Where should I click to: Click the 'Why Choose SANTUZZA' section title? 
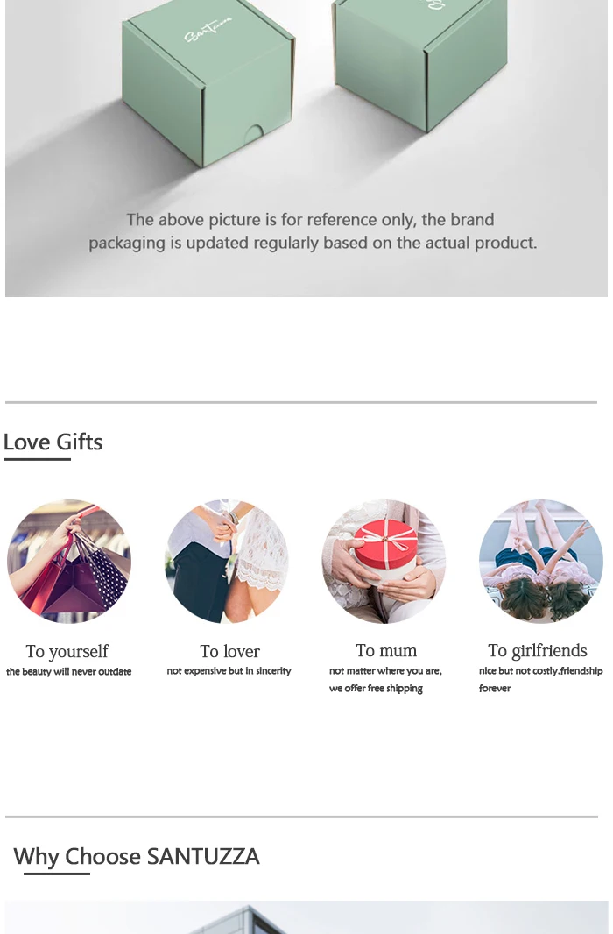[x=137, y=857]
